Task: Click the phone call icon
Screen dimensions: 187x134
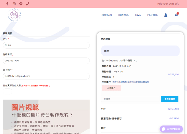Action: coord(27,4)
